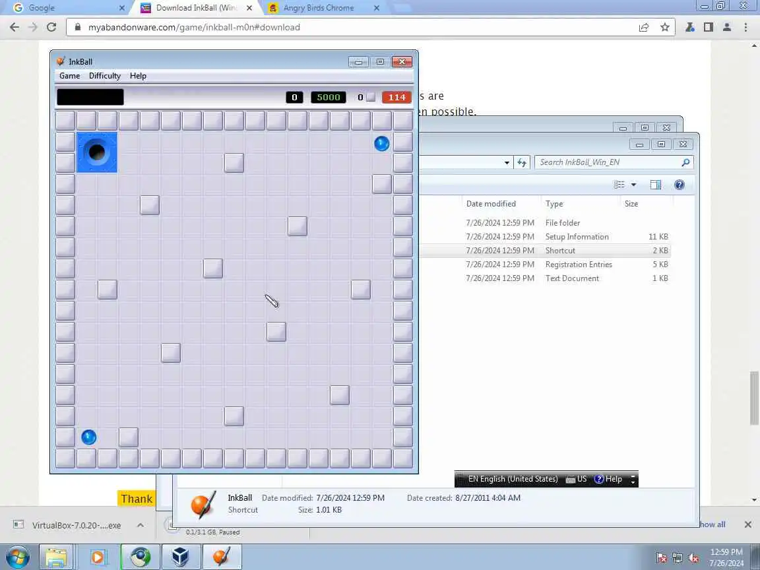
Task: Open the Windows Start menu
Action: coord(17,557)
